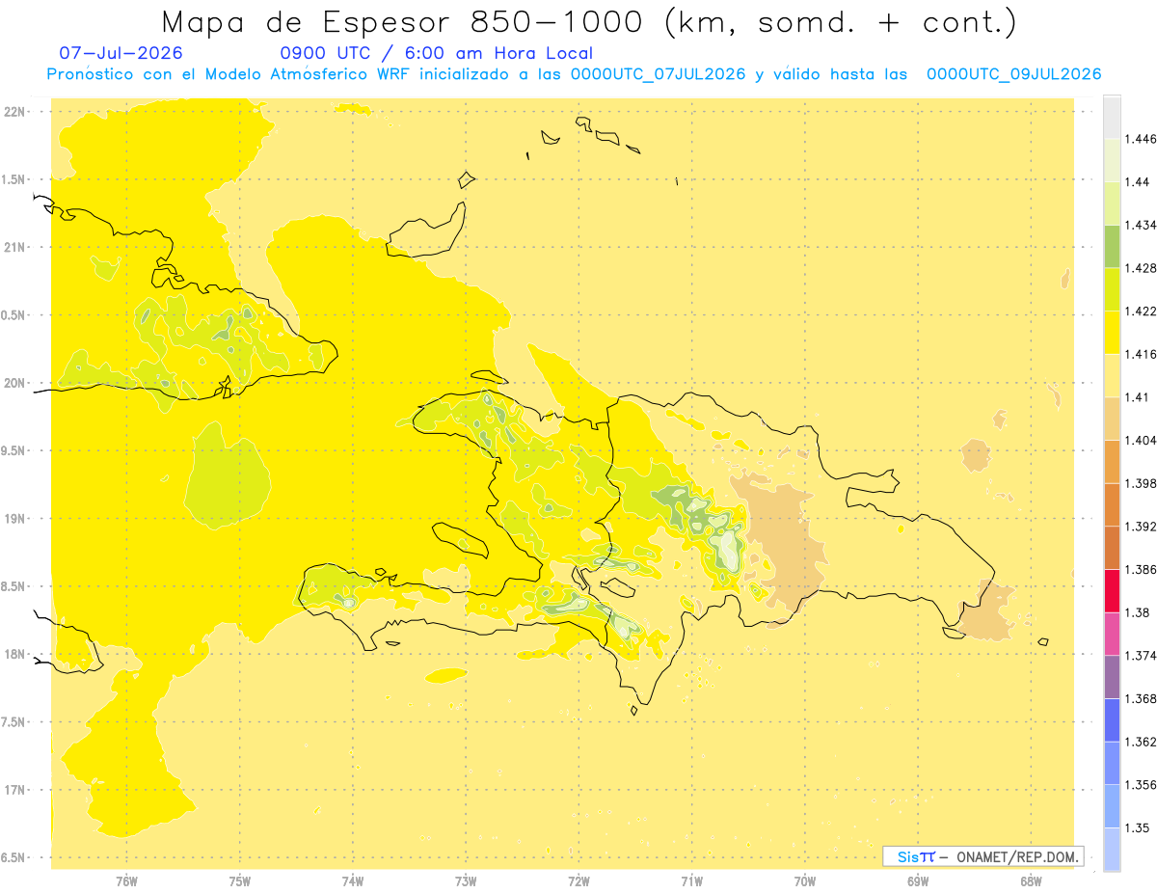This screenshot has height=894, width=1157.
Task: Click the blue legend swatch between 1.362 and 1.368
Action: [x=1112, y=719]
